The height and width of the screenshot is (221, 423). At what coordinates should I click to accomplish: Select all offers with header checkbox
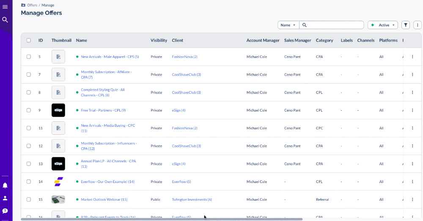pos(29,41)
